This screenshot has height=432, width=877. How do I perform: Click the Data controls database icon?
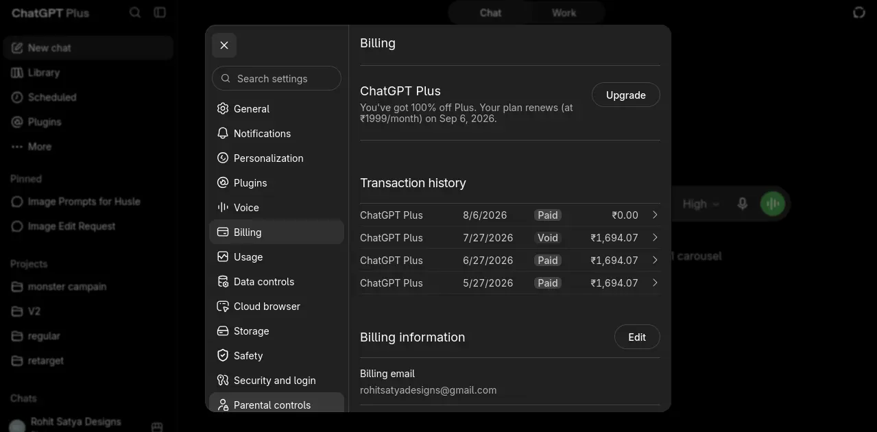[222, 281]
